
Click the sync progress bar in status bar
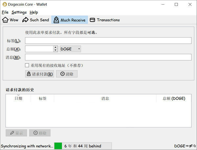click(83, 146)
